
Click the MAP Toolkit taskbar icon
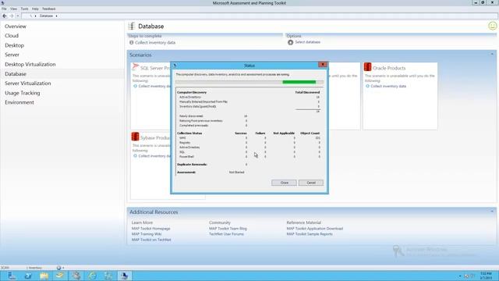124,276
